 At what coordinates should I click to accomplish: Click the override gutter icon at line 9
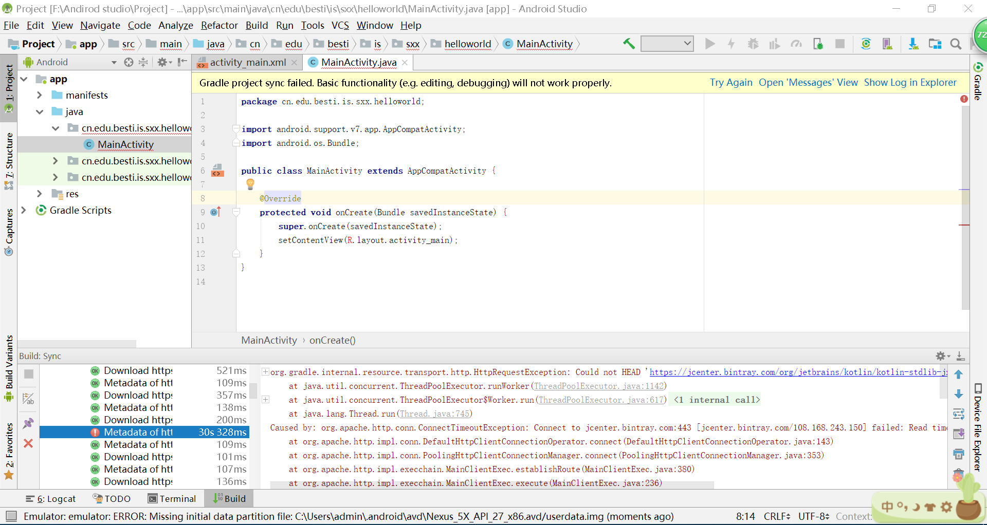tap(215, 212)
